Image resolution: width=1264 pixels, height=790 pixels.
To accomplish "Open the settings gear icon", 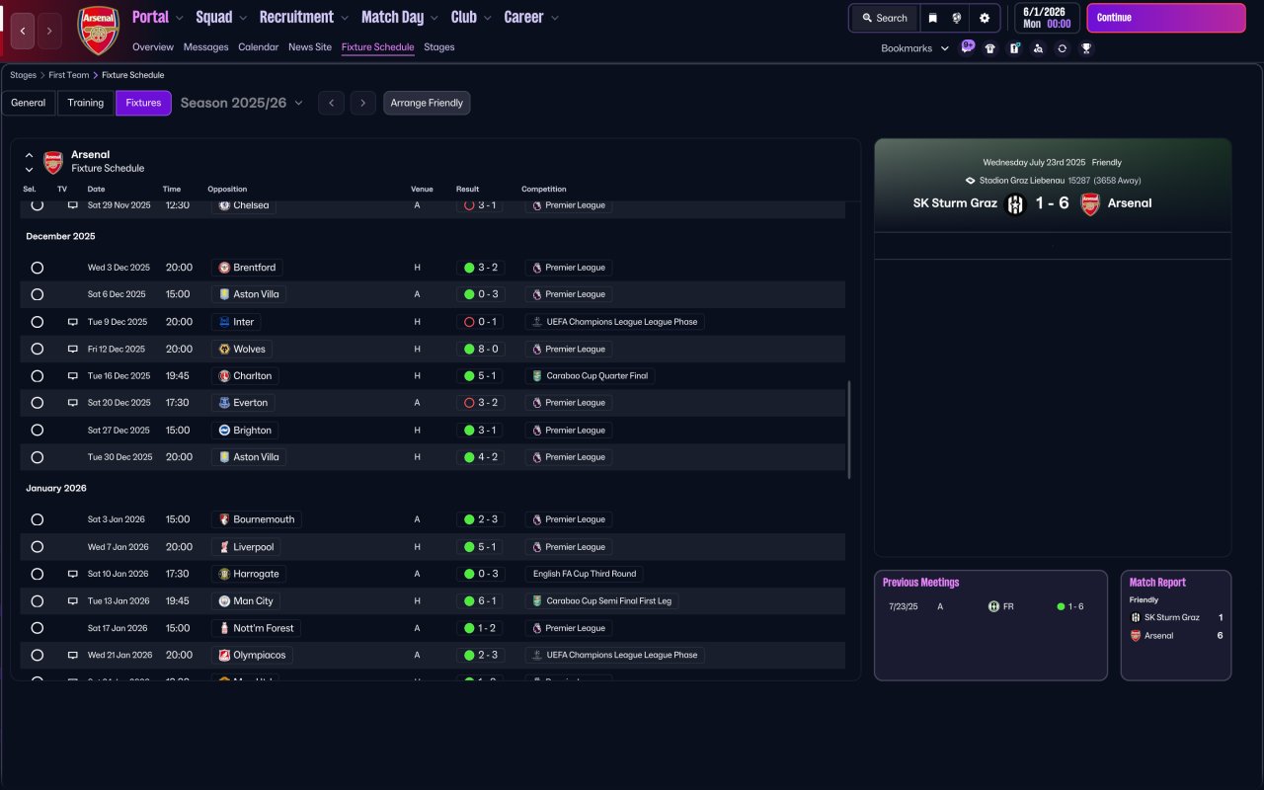I will 985,18.
